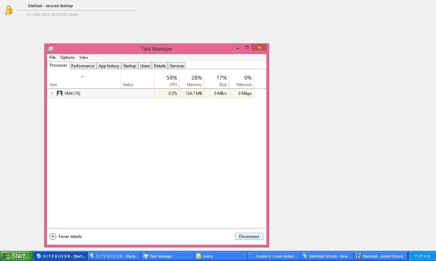Sort by the Network column header
The height and width of the screenshot is (261, 436).
coord(242,82)
